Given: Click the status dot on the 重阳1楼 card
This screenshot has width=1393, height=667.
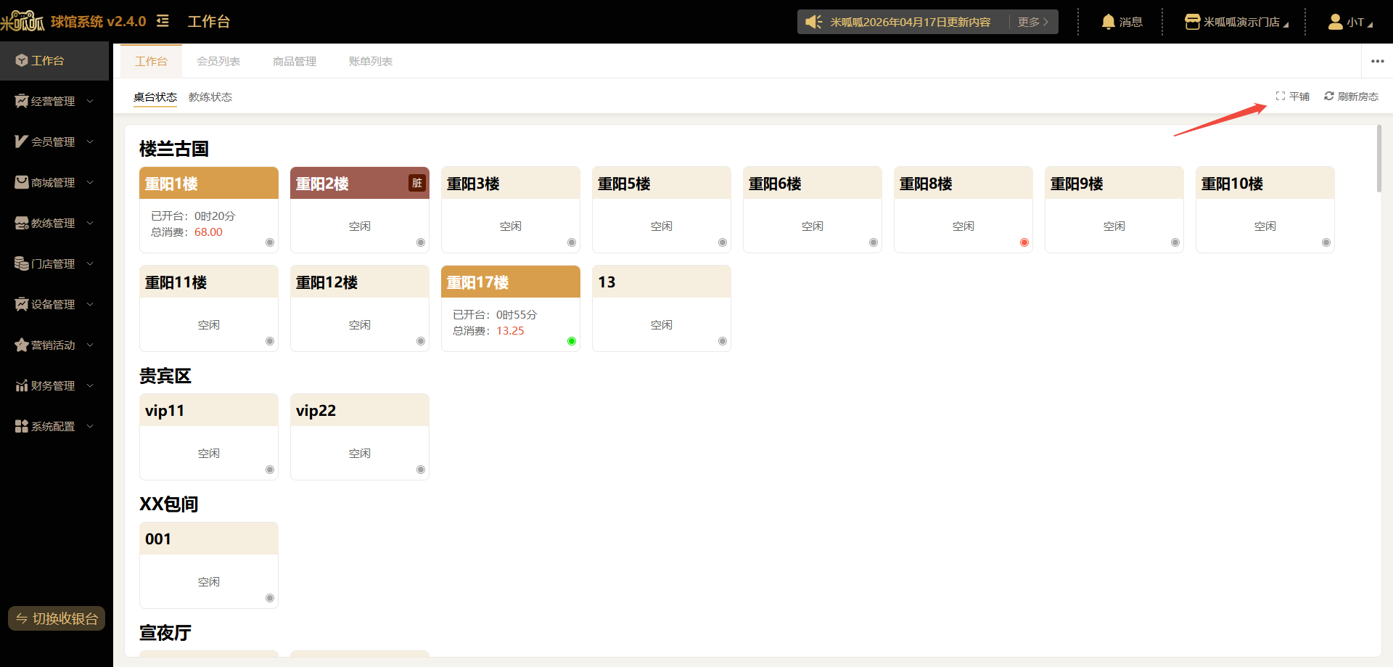Looking at the screenshot, I should coord(270,242).
